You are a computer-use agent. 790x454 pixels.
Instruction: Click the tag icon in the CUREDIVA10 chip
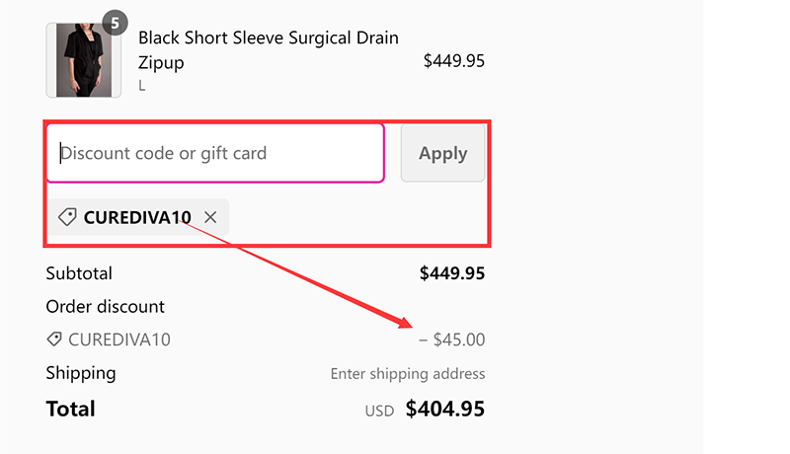[67, 217]
